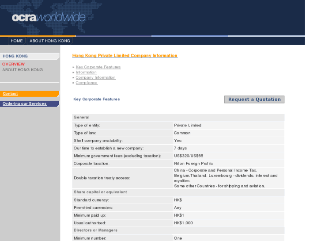Click the 'Private Limited' value
This screenshot has height=241, width=321.
pos(188,125)
